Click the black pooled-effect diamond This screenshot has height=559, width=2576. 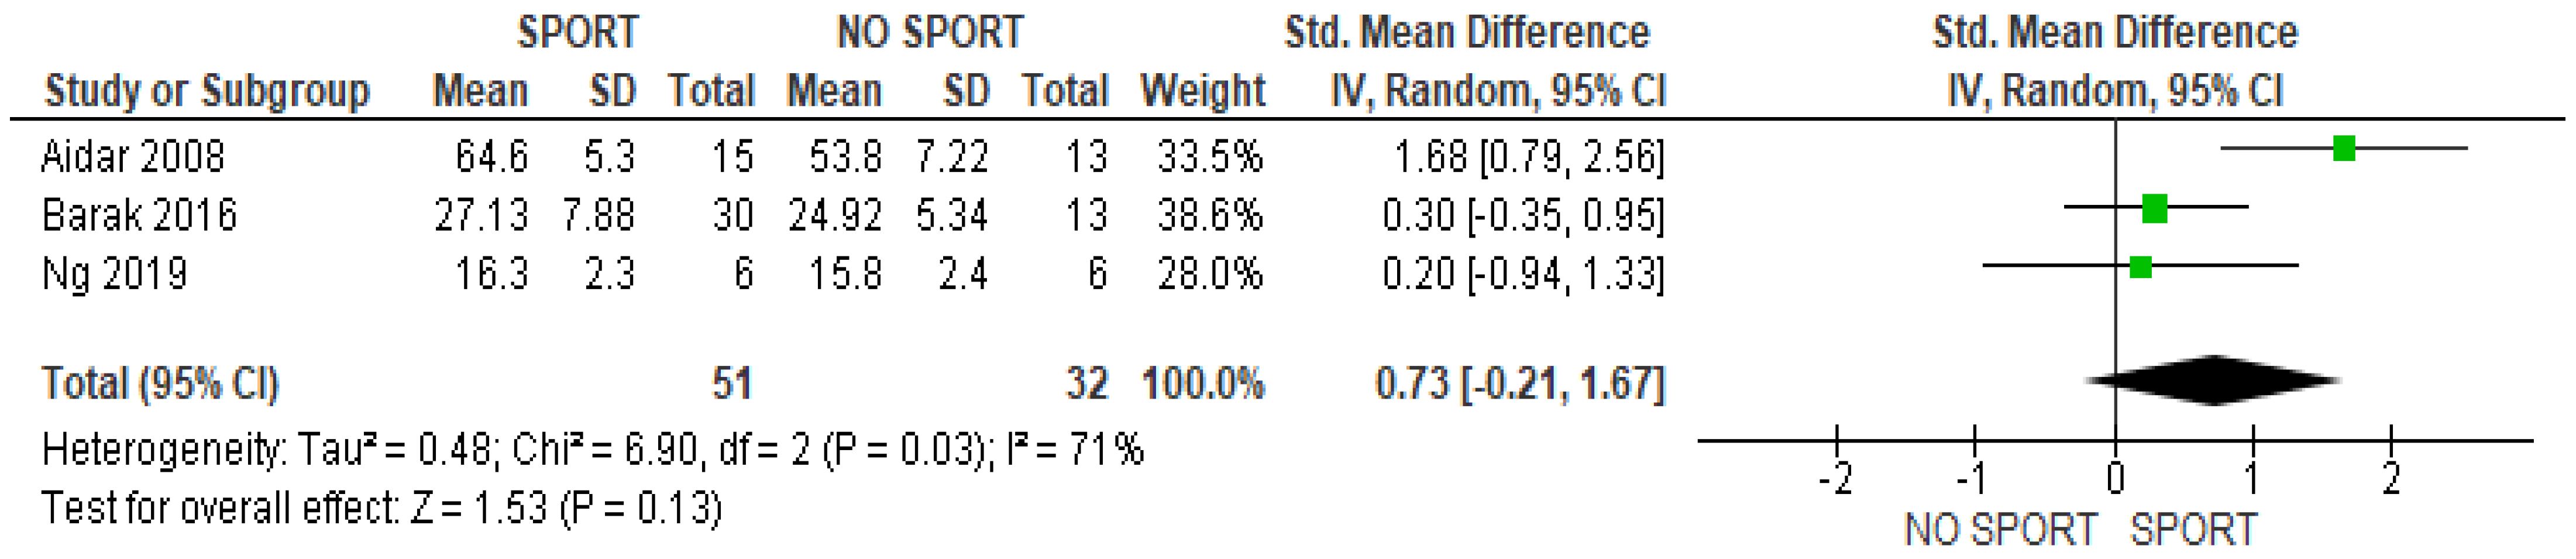(2214, 380)
